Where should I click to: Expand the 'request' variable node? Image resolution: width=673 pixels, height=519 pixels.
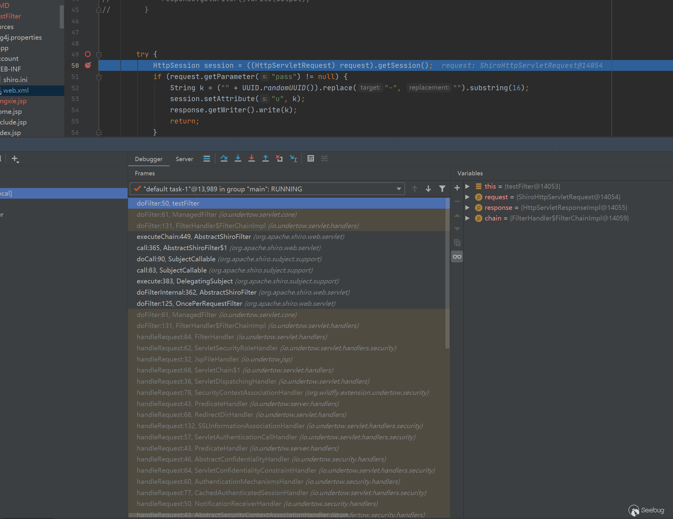(x=467, y=197)
